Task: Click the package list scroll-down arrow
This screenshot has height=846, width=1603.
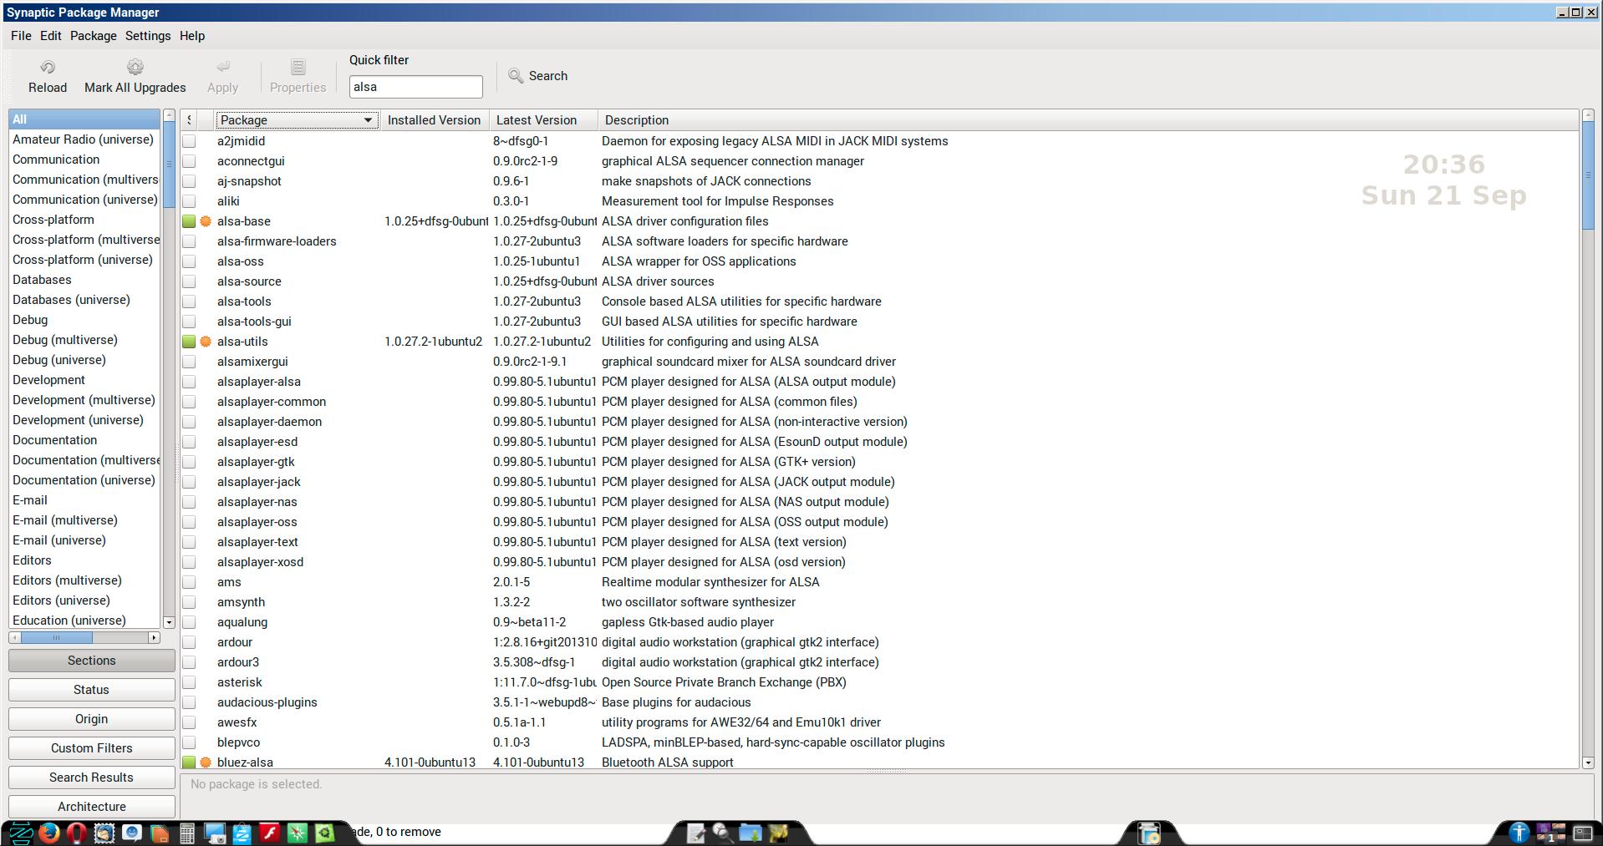Action: click(1588, 762)
